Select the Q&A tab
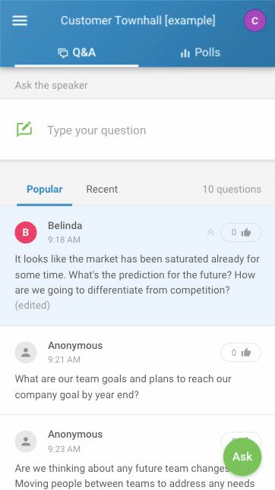Image resolution: width=275 pixels, height=490 pixels. coord(77,52)
